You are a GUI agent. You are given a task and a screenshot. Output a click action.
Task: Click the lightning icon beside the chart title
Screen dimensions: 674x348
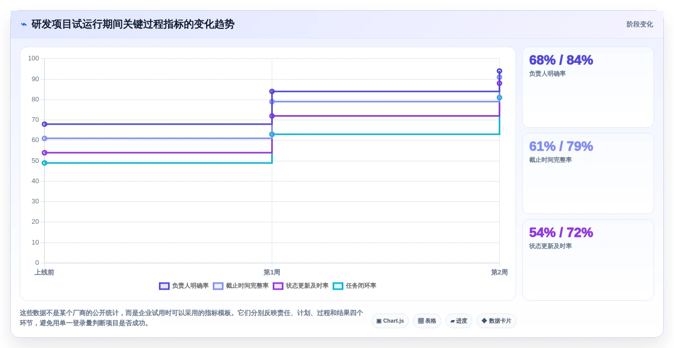pos(24,24)
